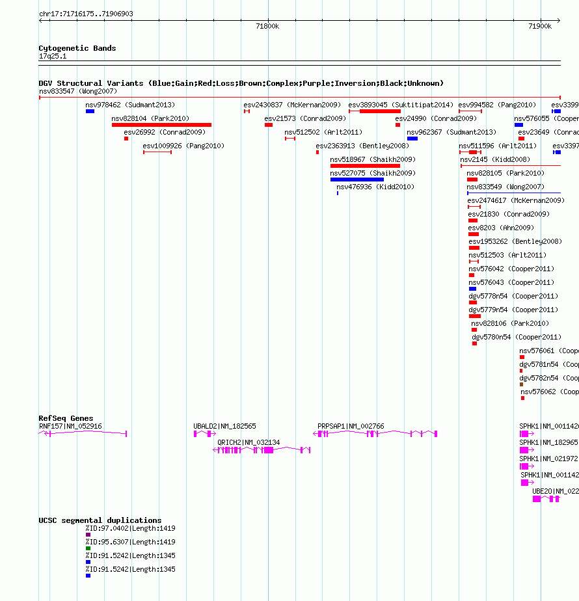
Task: Select nsv962367 (Sudmant2013) label
Action: click(451, 132)
